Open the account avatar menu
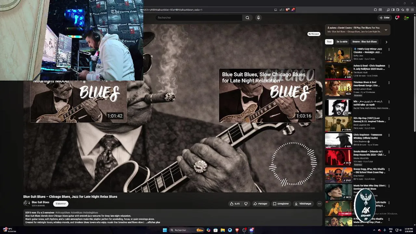416x234 pixels. [406, 18]
